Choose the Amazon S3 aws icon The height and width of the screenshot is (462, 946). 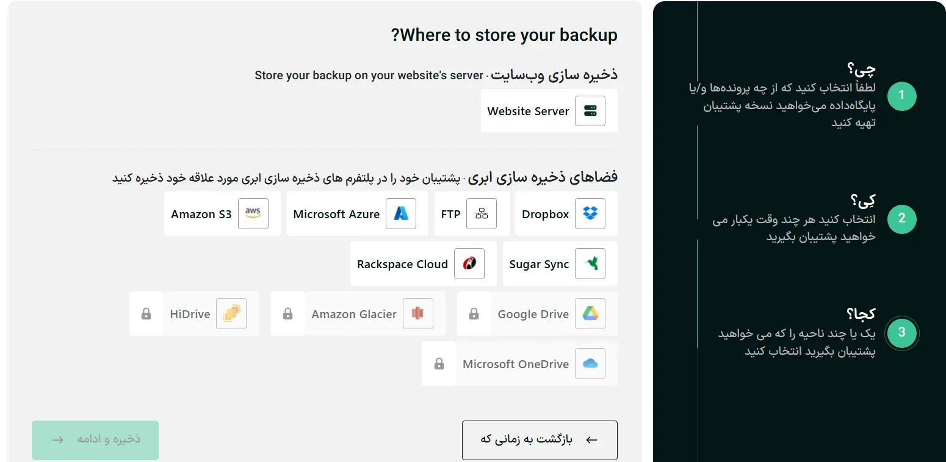(253, 214)
